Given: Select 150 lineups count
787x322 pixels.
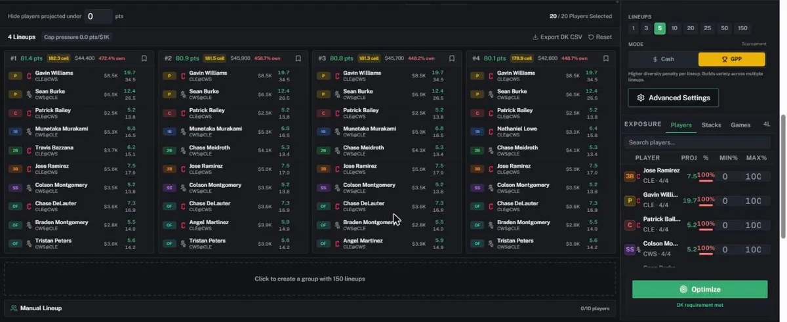Looking at the screenshot, I should click(742, 28).
